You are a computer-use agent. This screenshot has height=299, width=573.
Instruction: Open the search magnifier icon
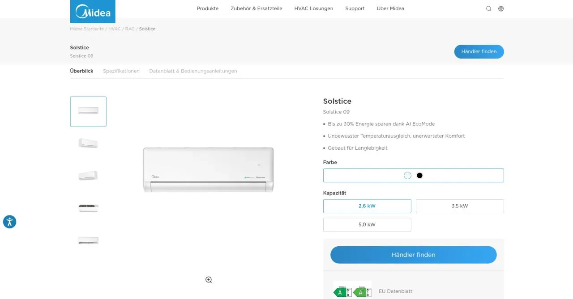tap(489, 8)
